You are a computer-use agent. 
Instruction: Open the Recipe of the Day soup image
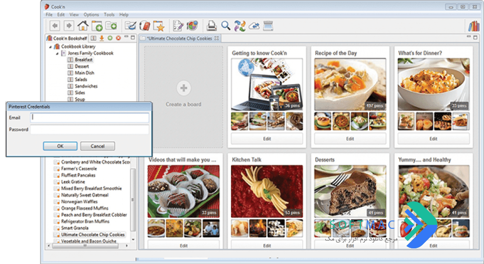tap(350, 84)
